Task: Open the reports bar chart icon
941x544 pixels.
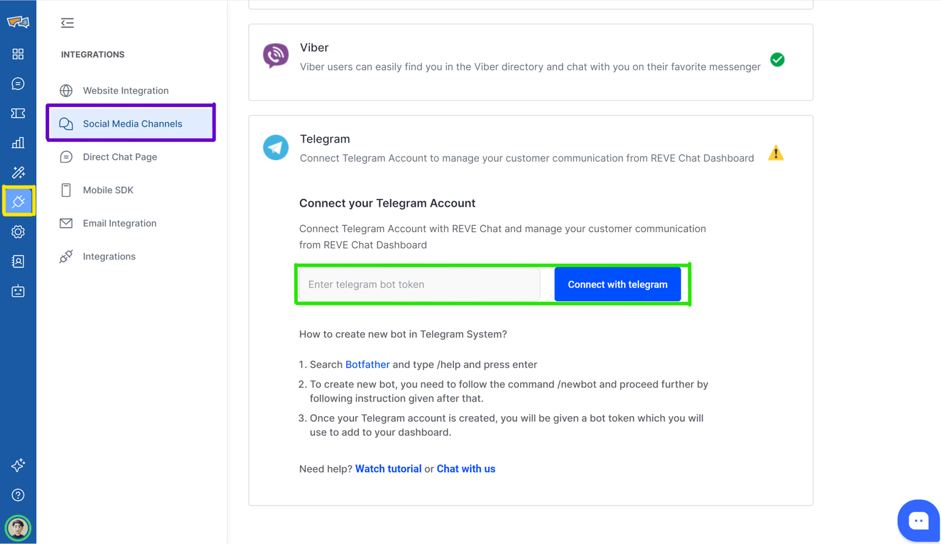Action: pyautogui.click(x=18, y=143)
